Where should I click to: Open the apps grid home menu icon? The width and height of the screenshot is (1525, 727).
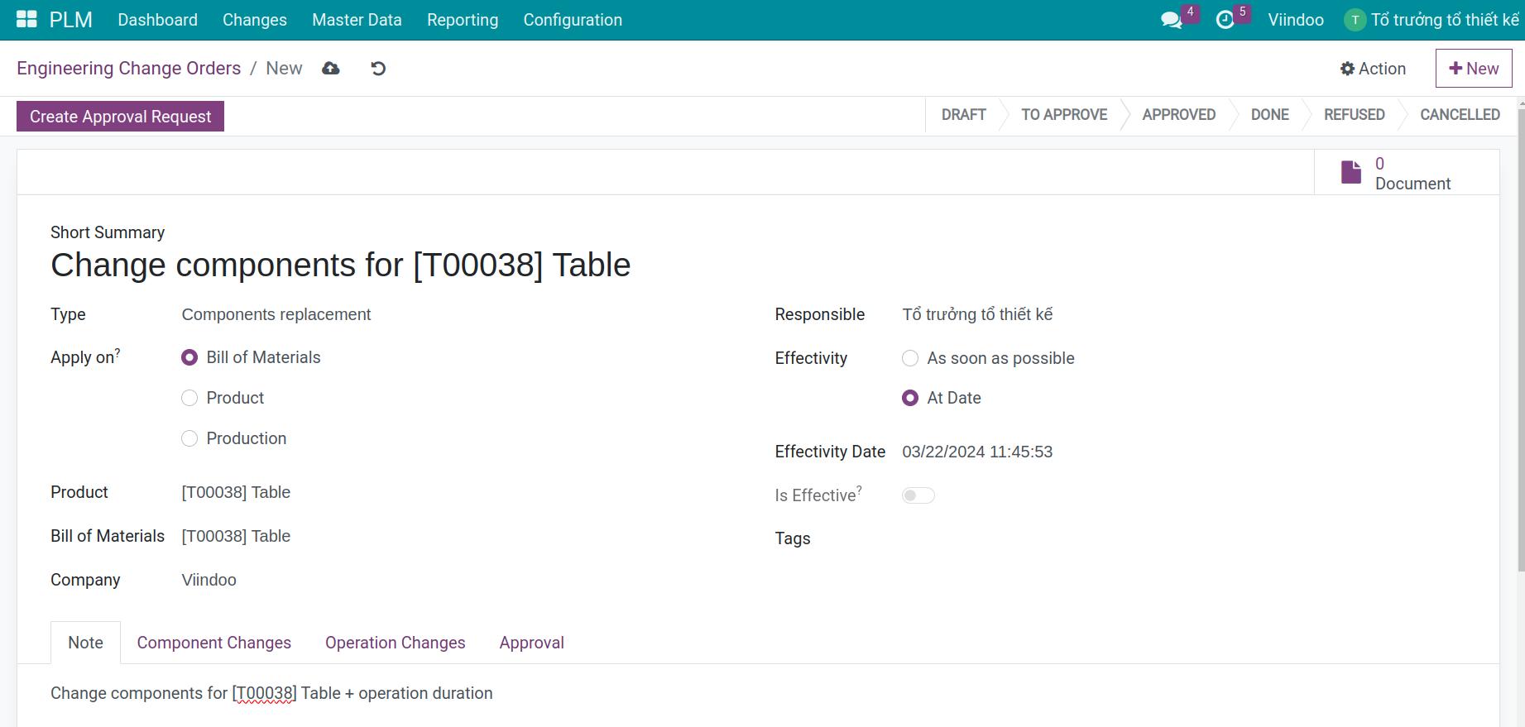pos(26,20)
